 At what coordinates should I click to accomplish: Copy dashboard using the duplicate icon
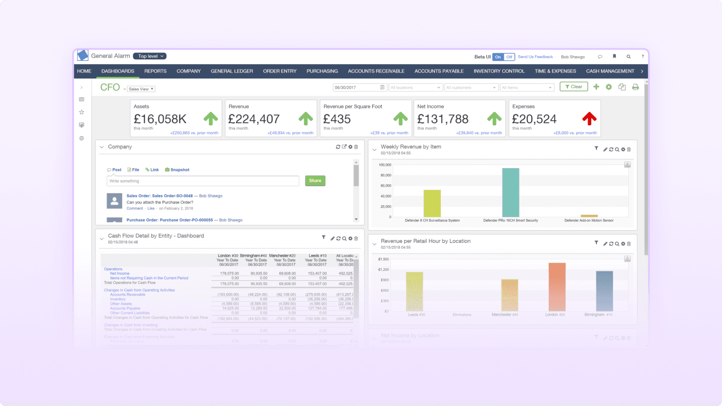(x=622, y=87)
